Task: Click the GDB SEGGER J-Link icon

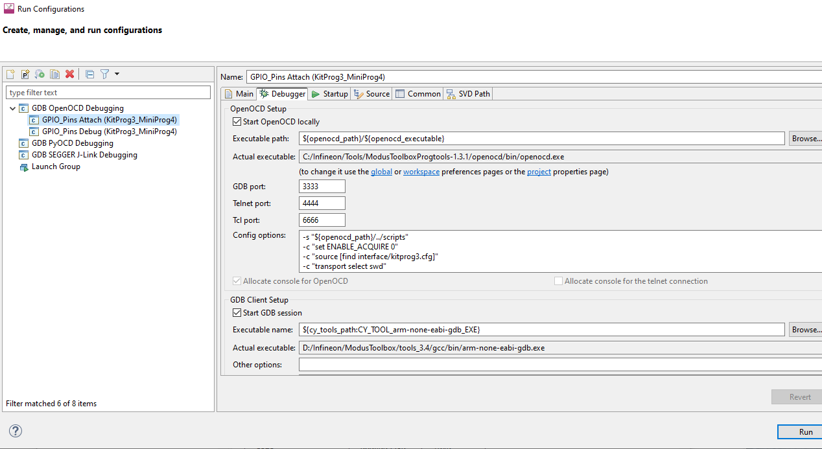Action: 24,155
